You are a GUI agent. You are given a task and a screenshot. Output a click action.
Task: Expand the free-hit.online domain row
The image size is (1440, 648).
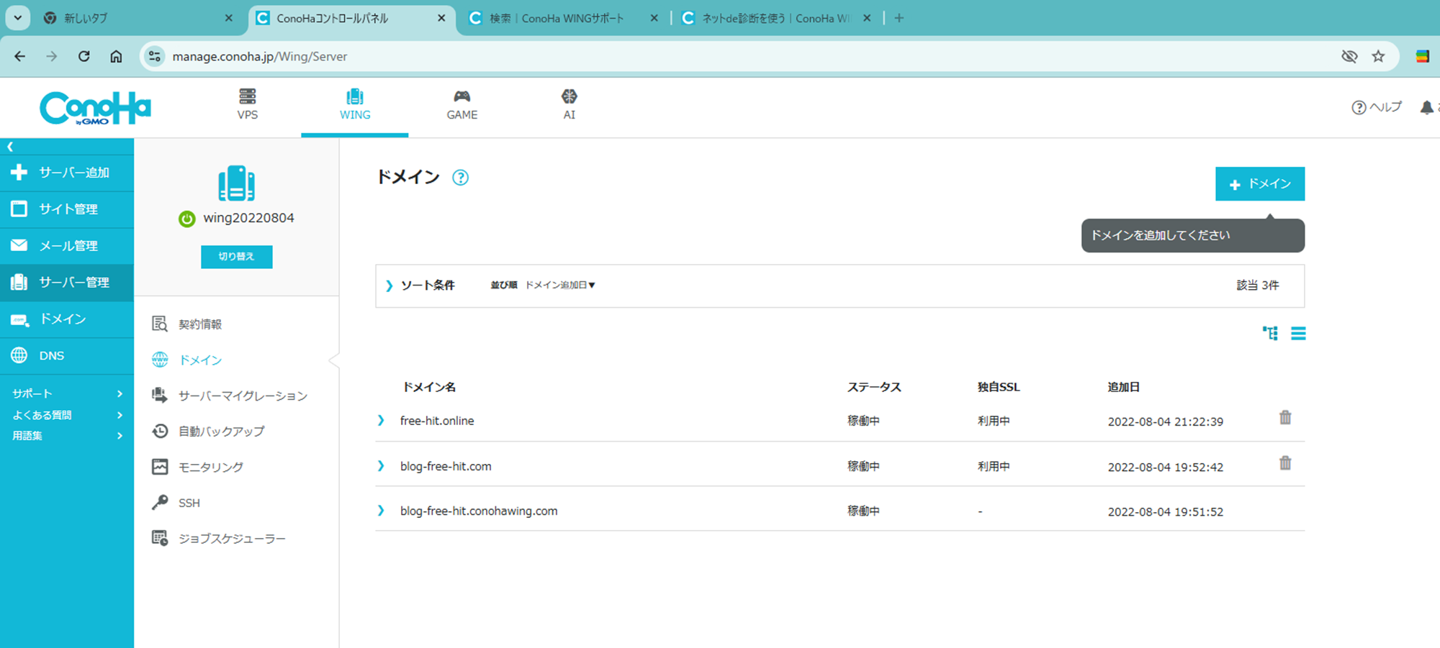coord(381,420)
